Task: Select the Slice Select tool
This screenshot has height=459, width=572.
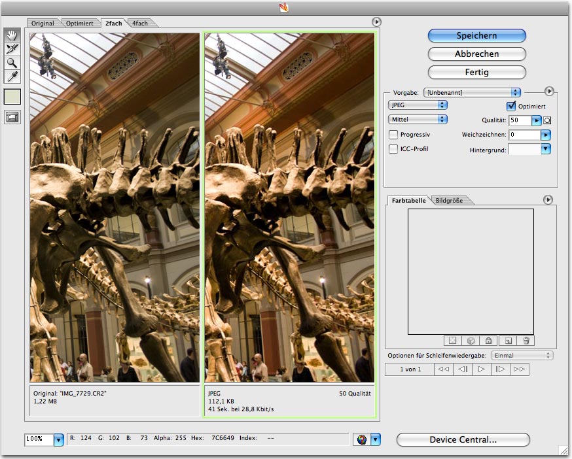Action: click(12, 48)
